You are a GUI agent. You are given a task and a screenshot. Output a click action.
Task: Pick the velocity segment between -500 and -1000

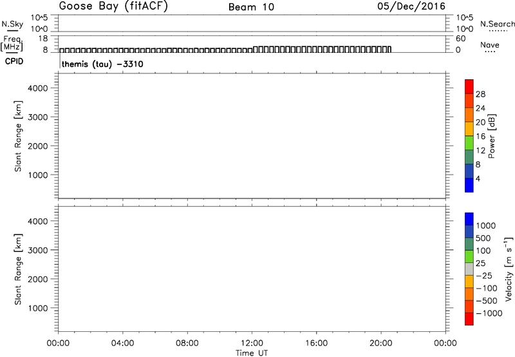pos(469,306)
